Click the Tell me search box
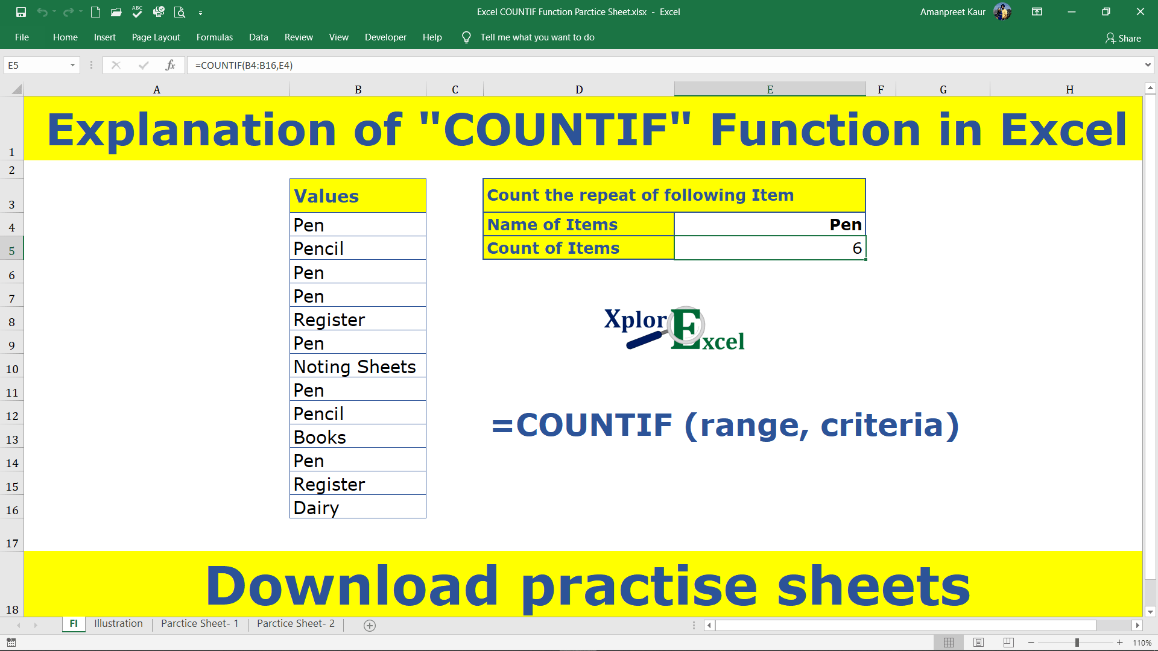This screenshot has width=1158, height=651. tap(537, 37)
